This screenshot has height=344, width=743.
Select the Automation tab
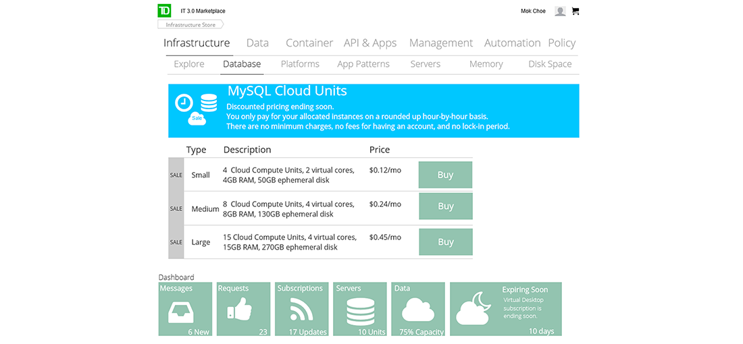point(512,43)
